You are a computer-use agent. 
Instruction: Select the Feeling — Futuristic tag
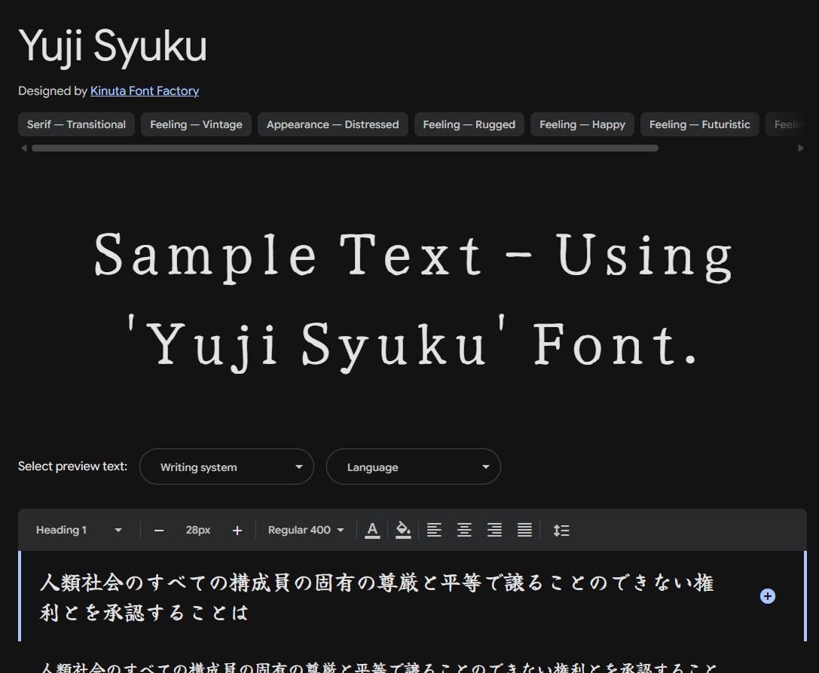point(700,124)
